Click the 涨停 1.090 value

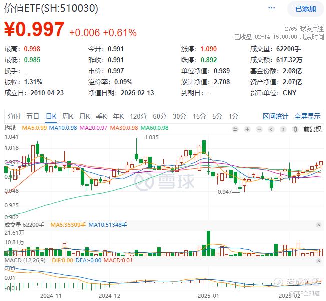209,49
